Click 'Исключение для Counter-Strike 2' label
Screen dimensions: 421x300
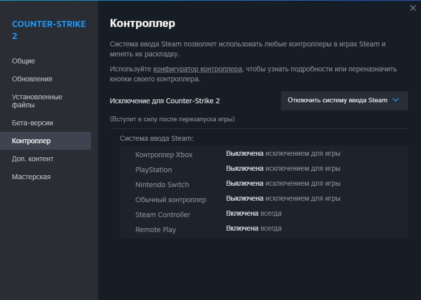(164, 101)
